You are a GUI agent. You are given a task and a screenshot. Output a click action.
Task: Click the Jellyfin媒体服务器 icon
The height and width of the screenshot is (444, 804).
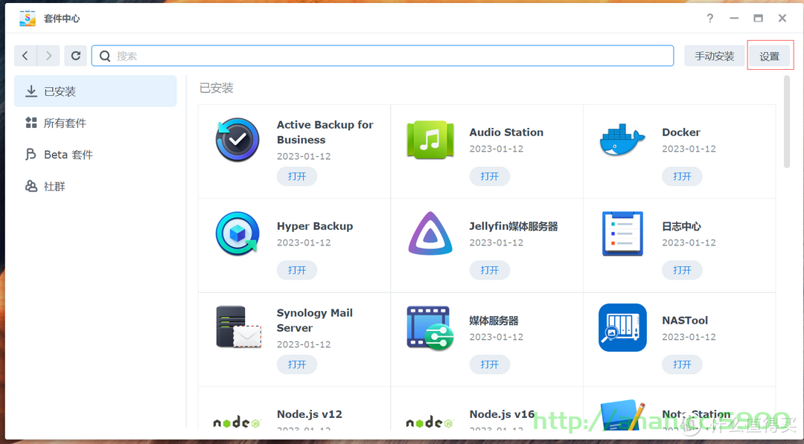(x=430, y=234)
